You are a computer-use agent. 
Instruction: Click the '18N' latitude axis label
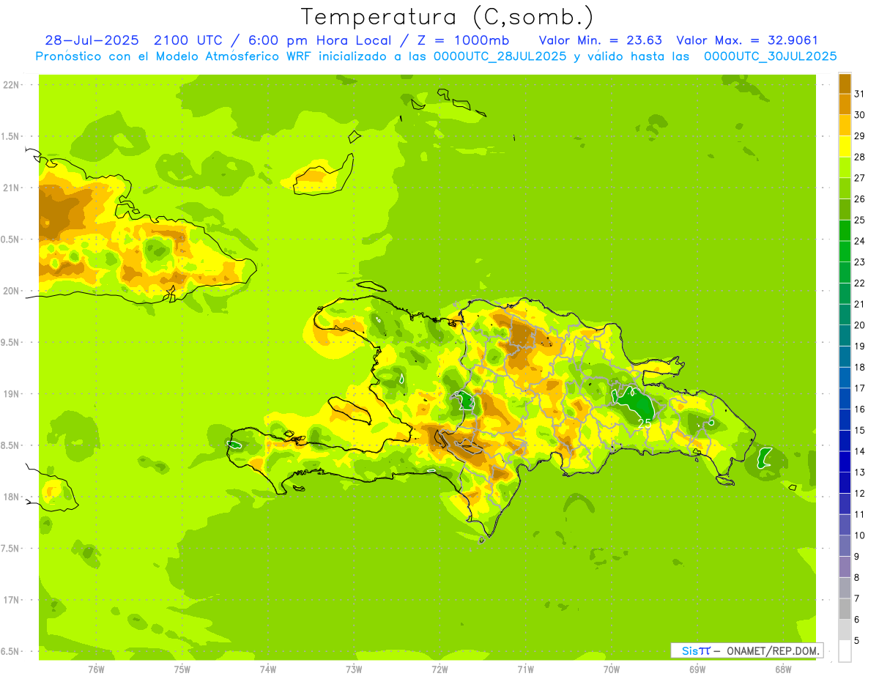(x=12, y=497)
